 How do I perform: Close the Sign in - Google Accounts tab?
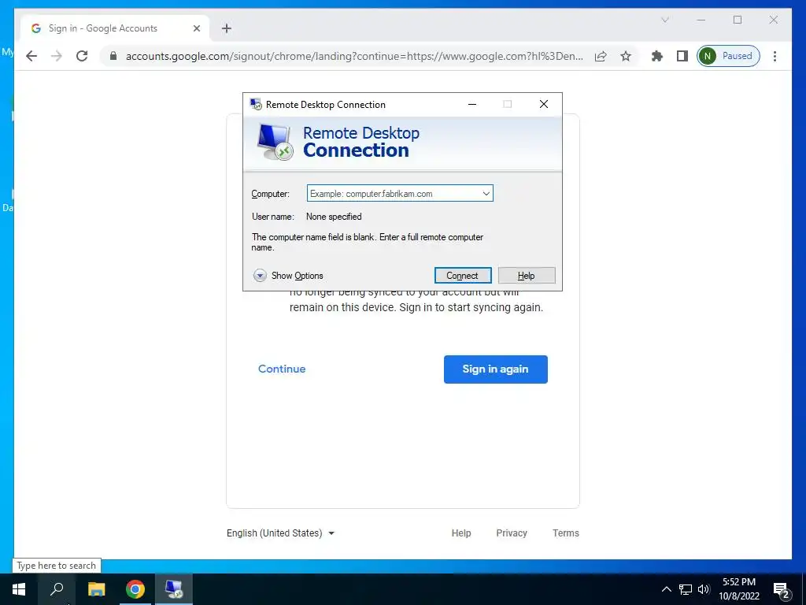196,28
